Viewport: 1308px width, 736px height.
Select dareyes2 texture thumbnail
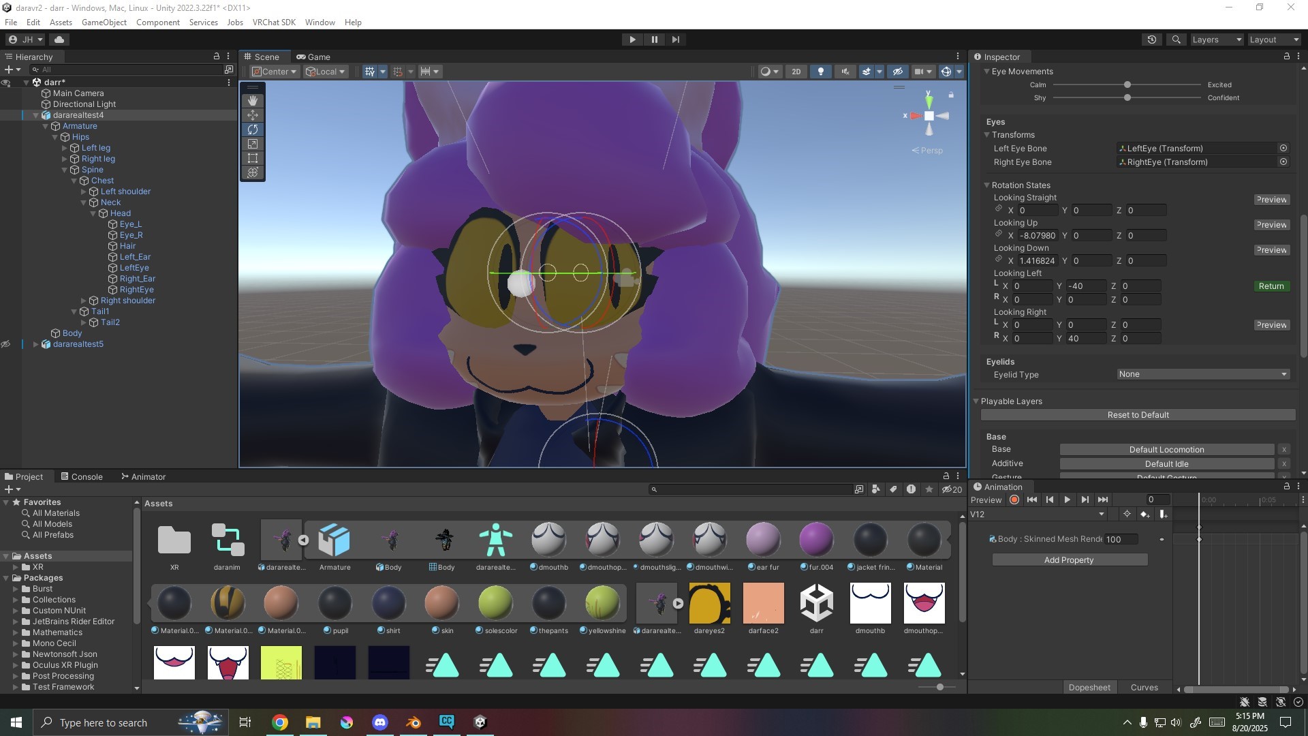coord(709,603)
